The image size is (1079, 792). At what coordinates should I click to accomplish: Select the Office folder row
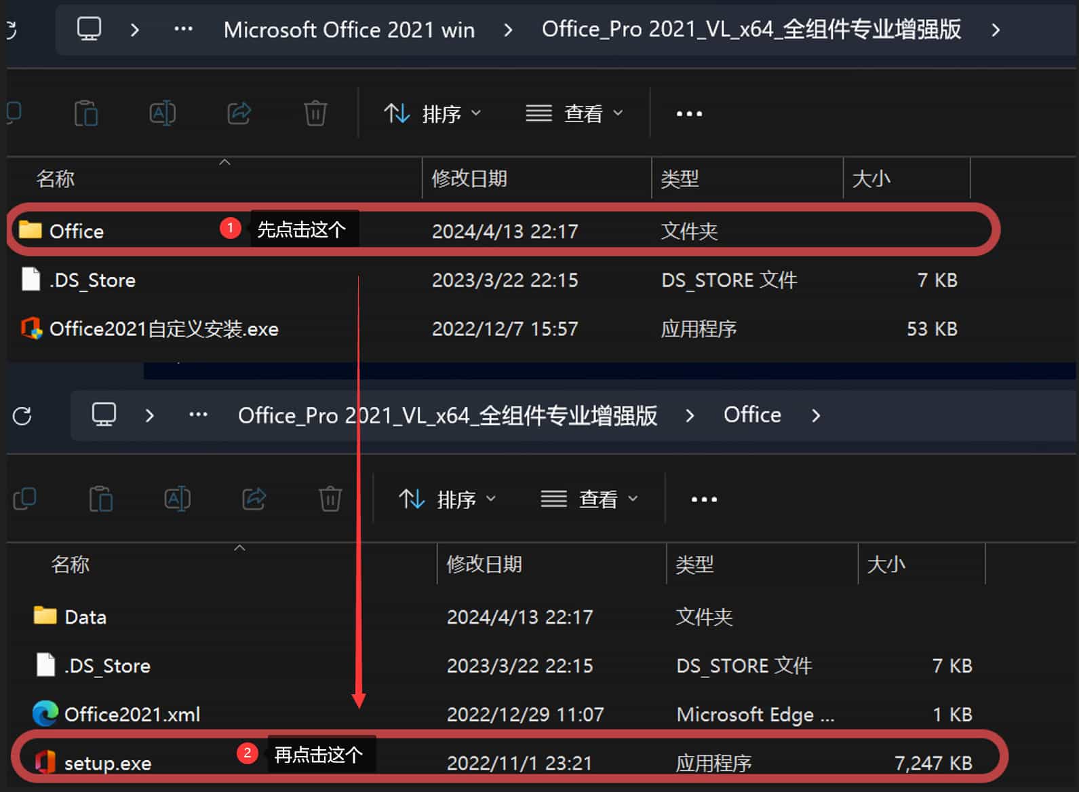(503, 231)
